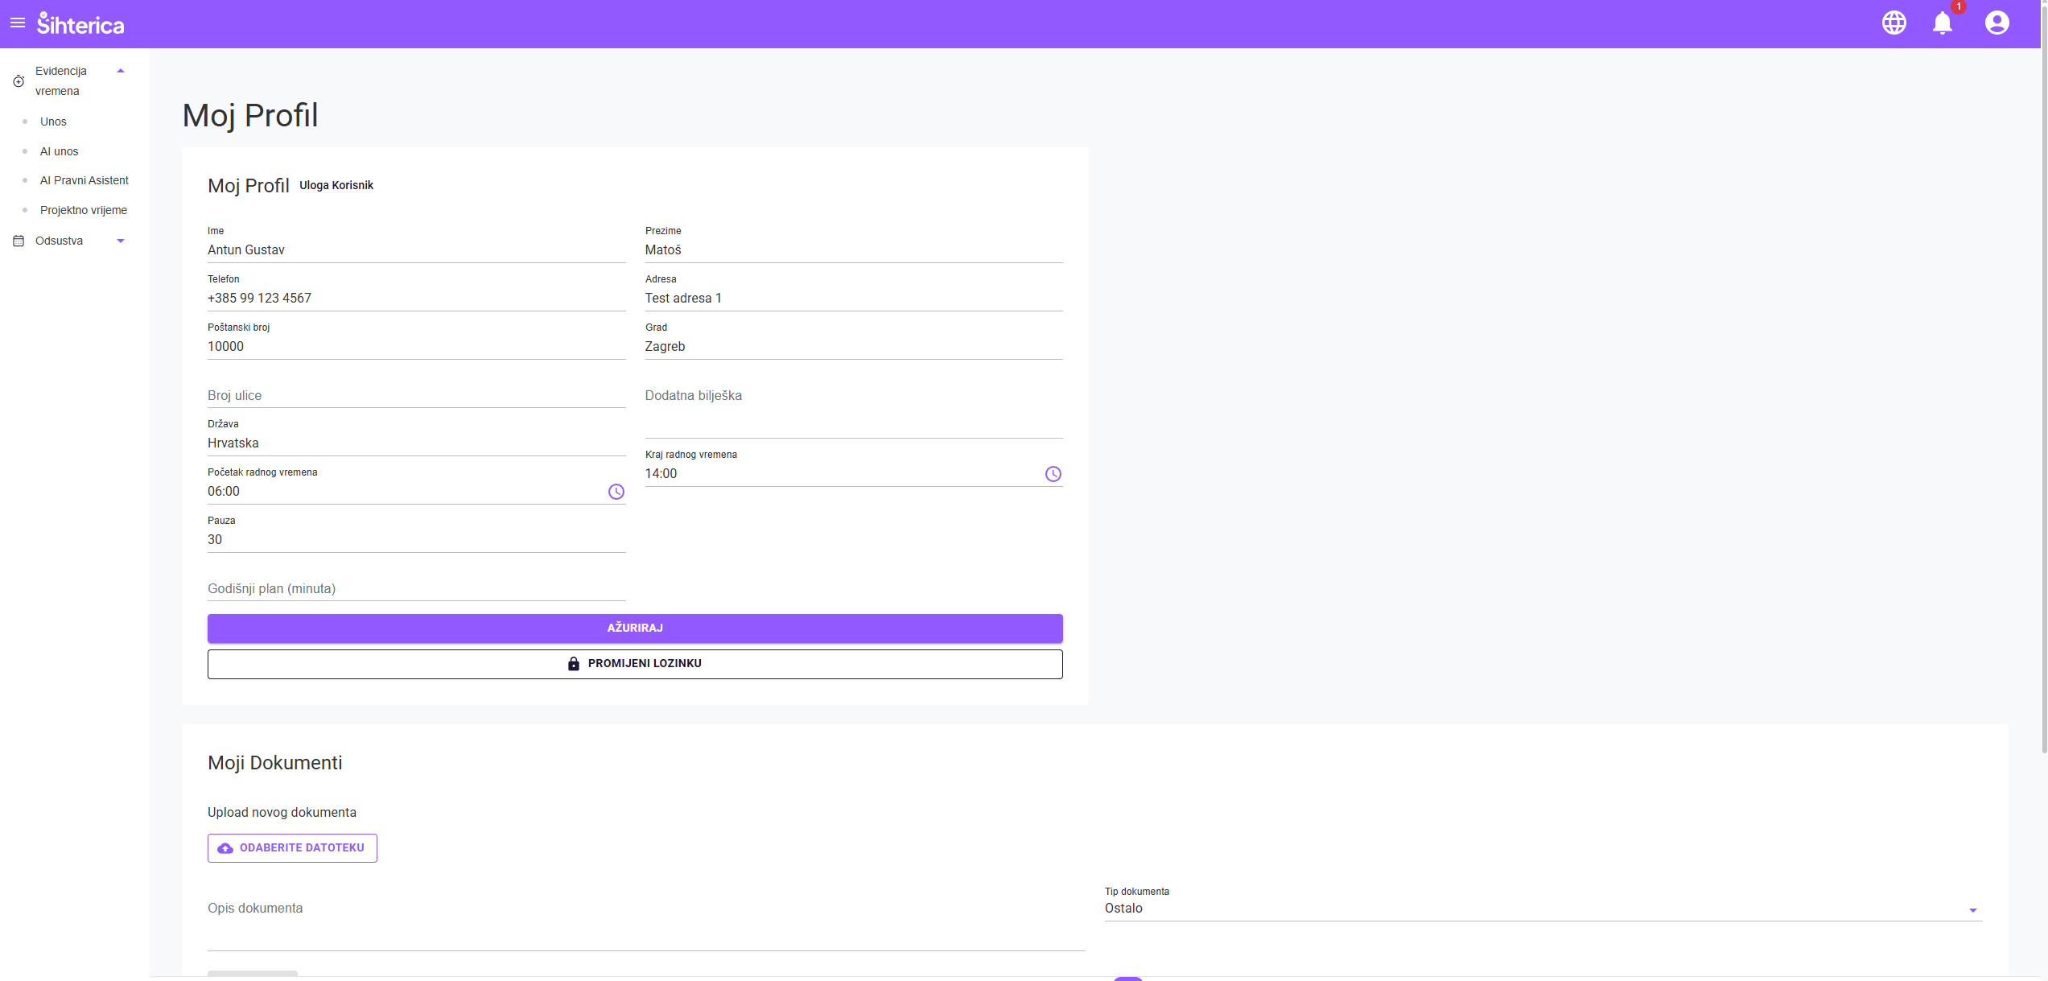Open the hamburger navigation menu
Screen dimensions: 2048x981
coord(18,23)
